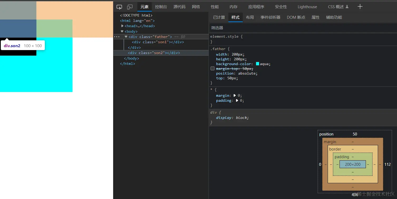Activate the inspect element picker icon
Image resolution: width=397 pixels, height=199 pixels.
pos(119,7)
